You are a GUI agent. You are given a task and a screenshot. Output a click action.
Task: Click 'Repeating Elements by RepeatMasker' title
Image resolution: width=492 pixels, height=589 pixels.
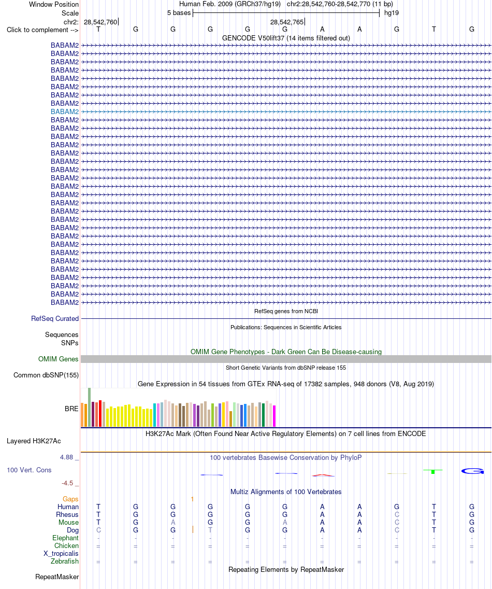(x=286, y=570)
